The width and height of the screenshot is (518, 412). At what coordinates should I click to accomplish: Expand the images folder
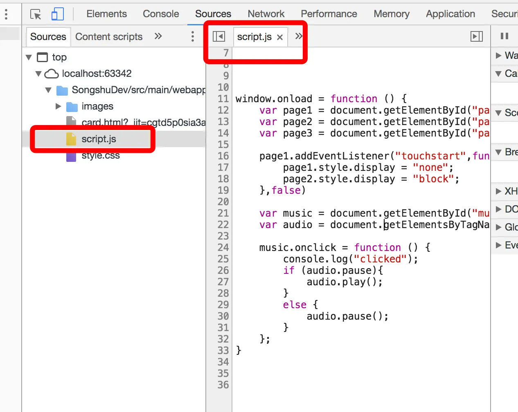tap(58, 106)
